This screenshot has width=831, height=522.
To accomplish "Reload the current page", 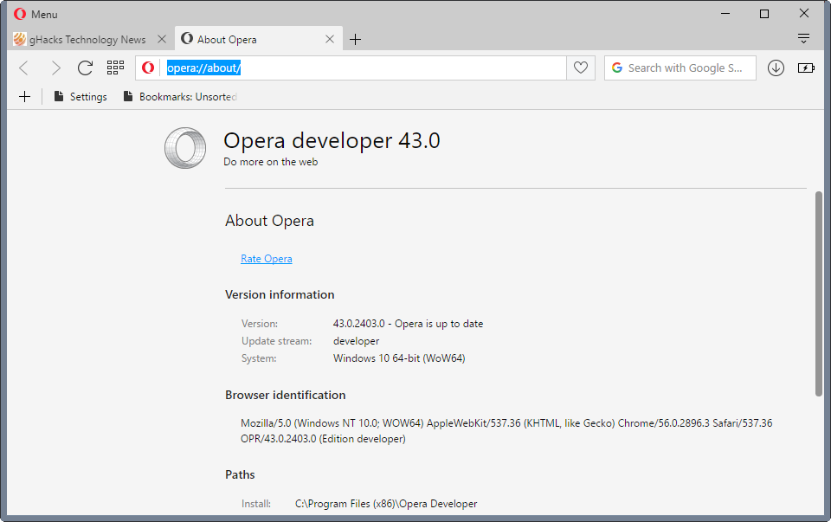I will (x=85, y=68).
